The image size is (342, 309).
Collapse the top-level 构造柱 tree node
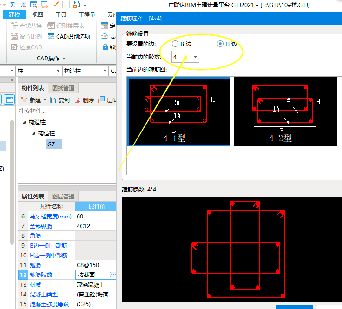click(x=25, y=122)
